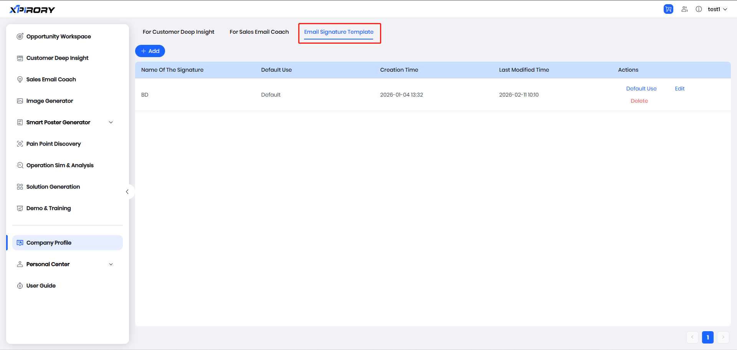Delete the BD signature

[639, 101]
